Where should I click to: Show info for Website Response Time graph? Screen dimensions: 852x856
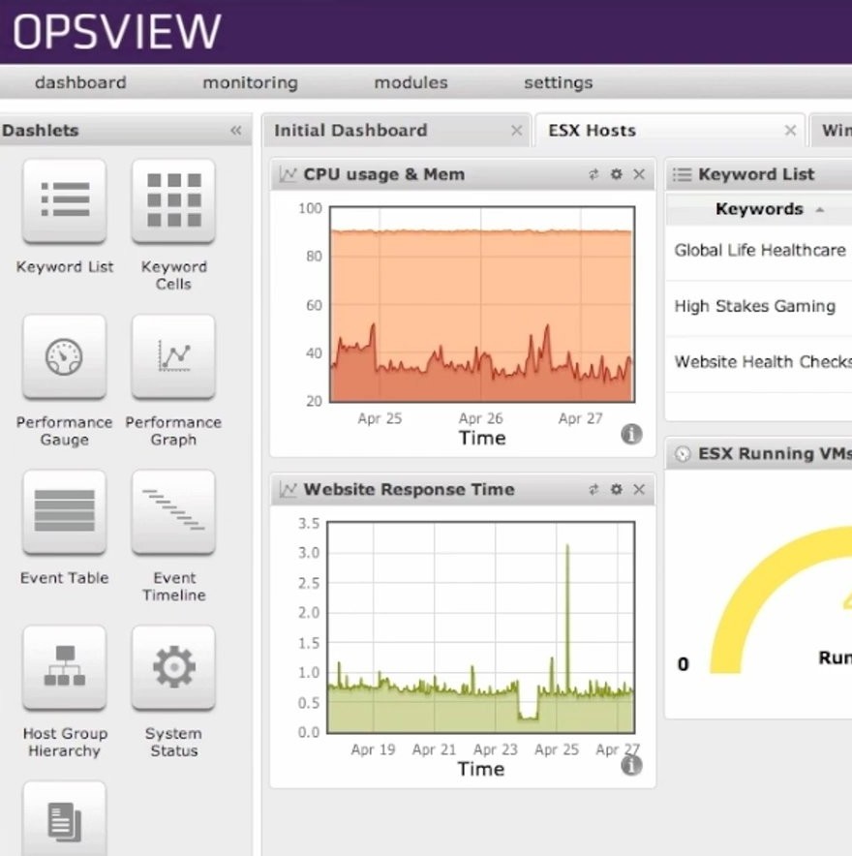tap(631, 765)
